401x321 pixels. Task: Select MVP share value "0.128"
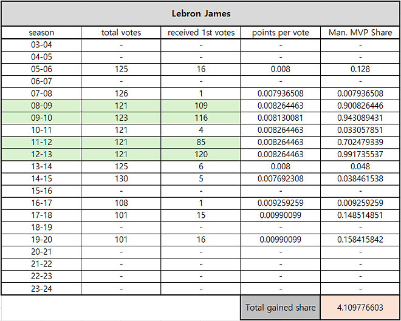[360, 69]
